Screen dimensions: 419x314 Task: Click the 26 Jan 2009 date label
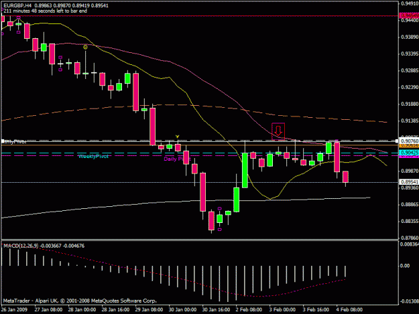tap(14, 310)
